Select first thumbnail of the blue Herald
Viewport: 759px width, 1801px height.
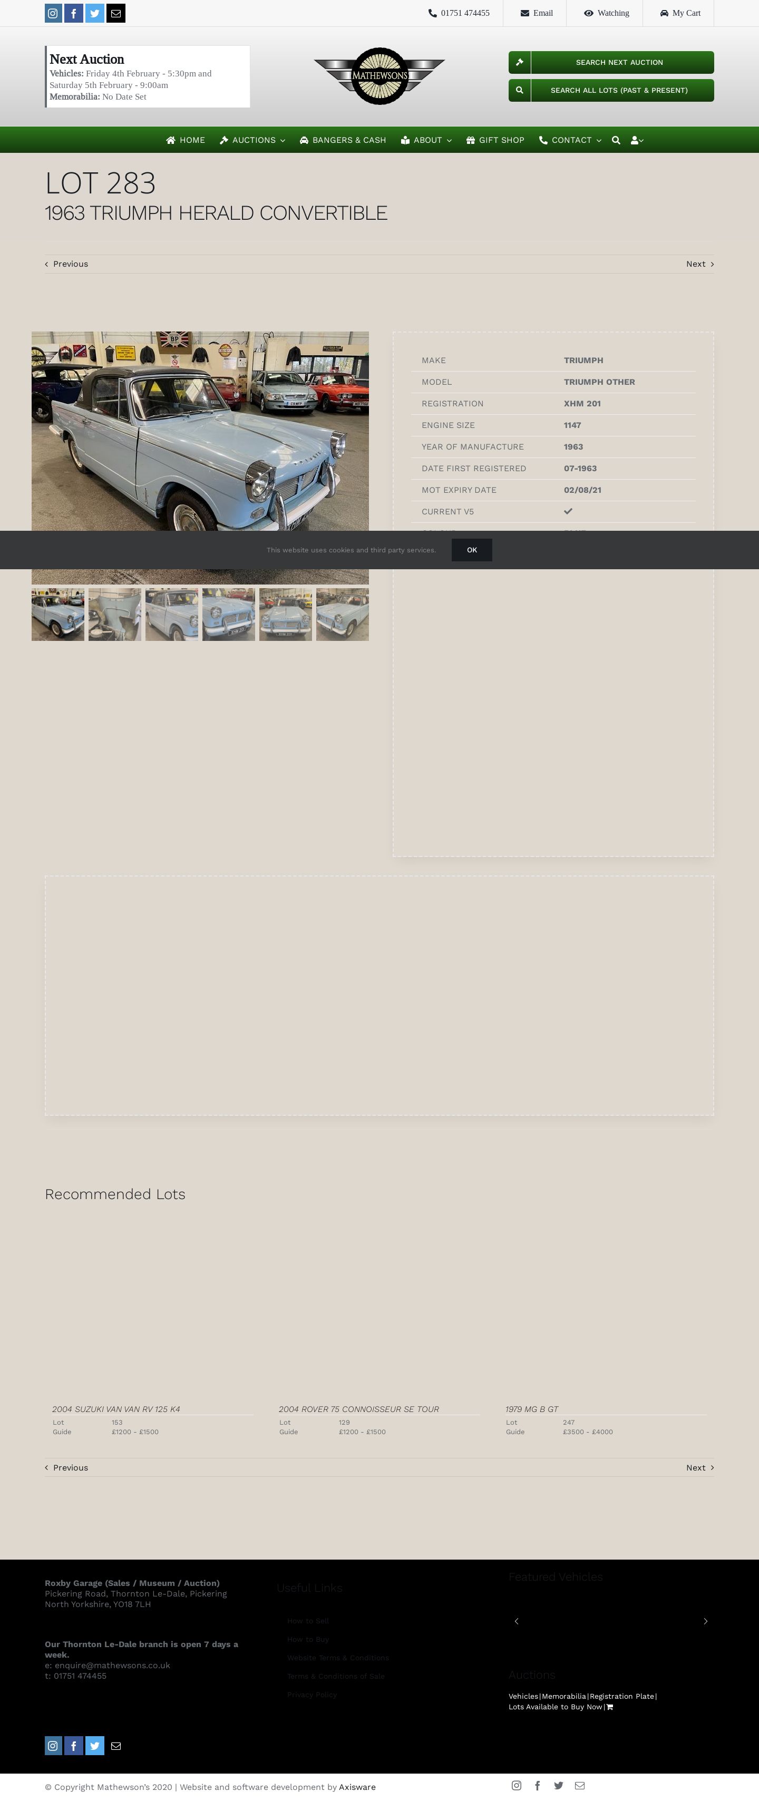(58, 615)
